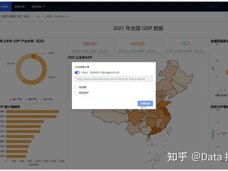The width and height of the screenshot is (228, 171).
Task: Click the 公共链接分享 dialog title
Action: (82, 67)
